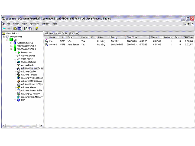Click the Export List toolbar icon
This screenshot has height=146, width=195.
pyautogui.click(x=30, y=28)
